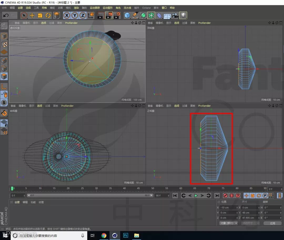Click the 应用 apply button

(272, 223)
